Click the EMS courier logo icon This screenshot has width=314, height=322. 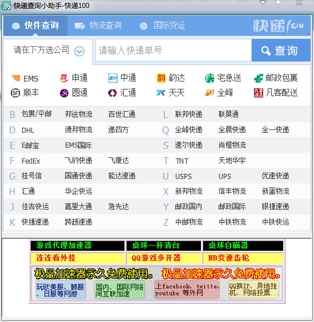pos(16,78)
